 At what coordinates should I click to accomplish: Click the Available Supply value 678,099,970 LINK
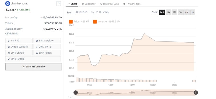point(52,29)
